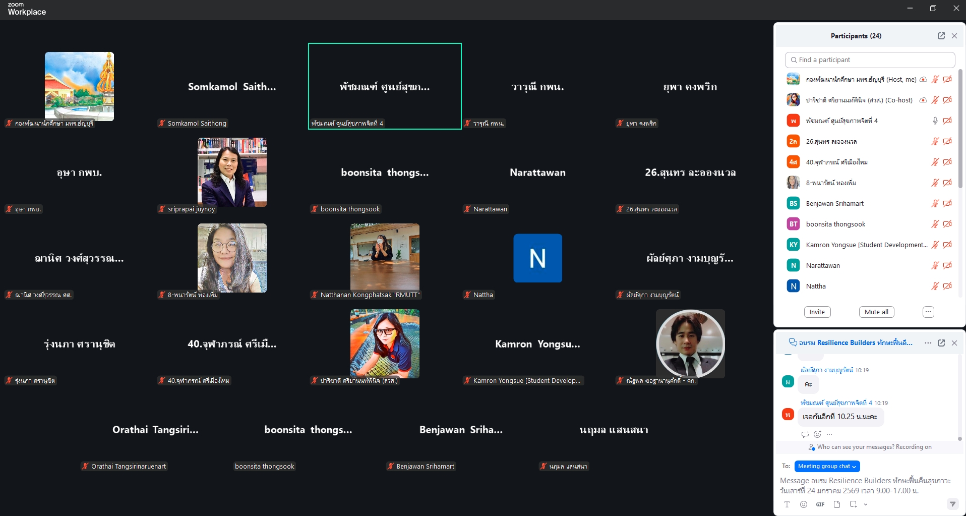Open text formatting options in chat
Screen dimensions: 966x516
[787, 504]
